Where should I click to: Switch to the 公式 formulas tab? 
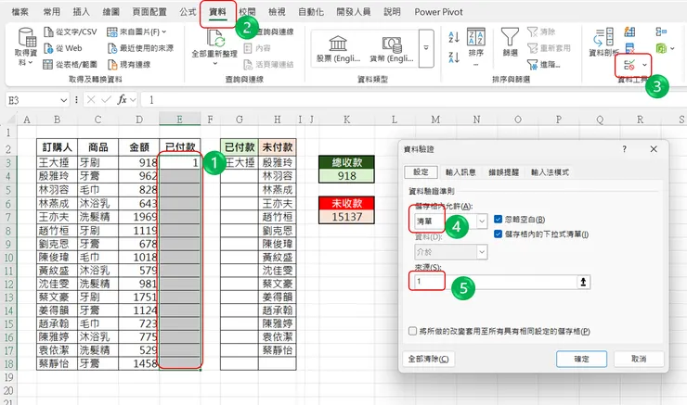(x=188, y=12)
